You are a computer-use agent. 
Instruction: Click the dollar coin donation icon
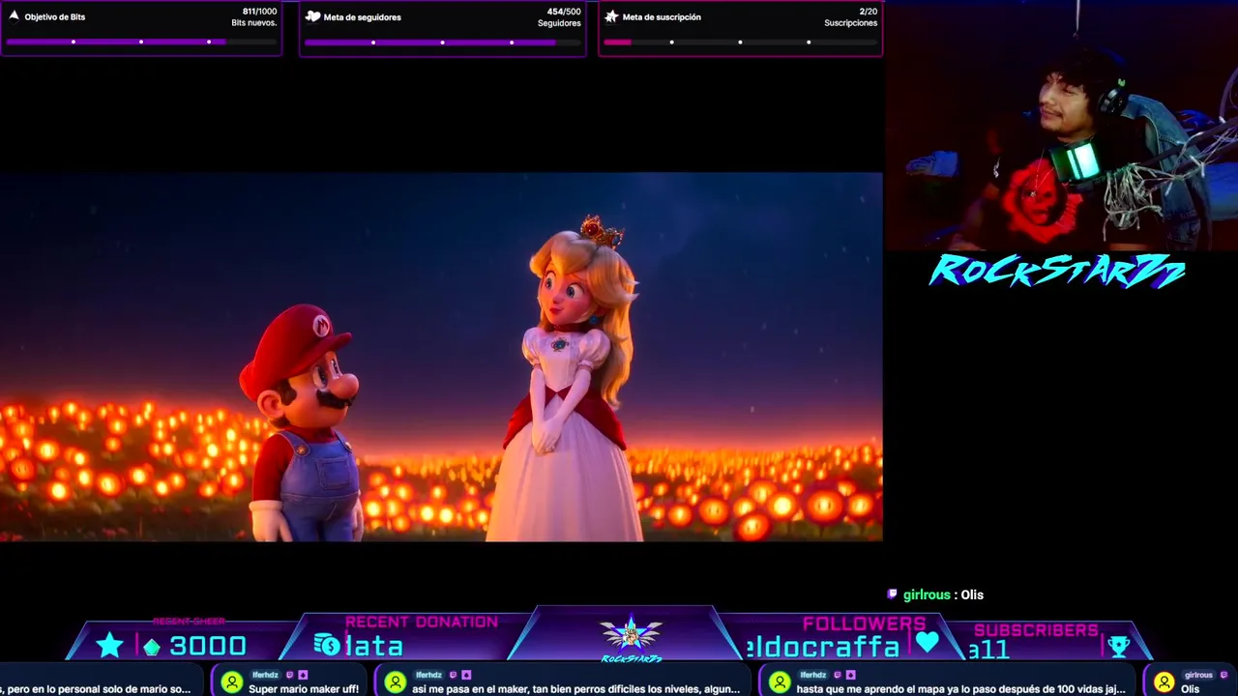[x=327, y=645]
